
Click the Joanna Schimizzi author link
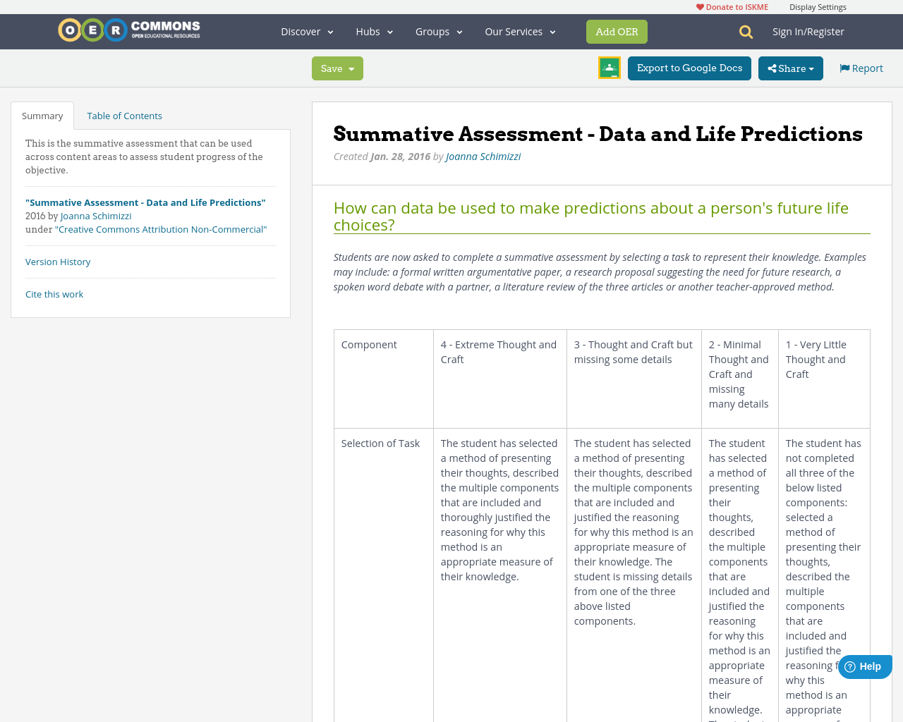coord(483,155)
